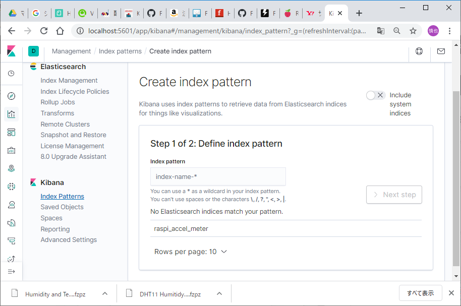Open Dashboard icon in sidebar
Image resolution: width=461 pixels, height=306 pixels.
pos(11,132)
